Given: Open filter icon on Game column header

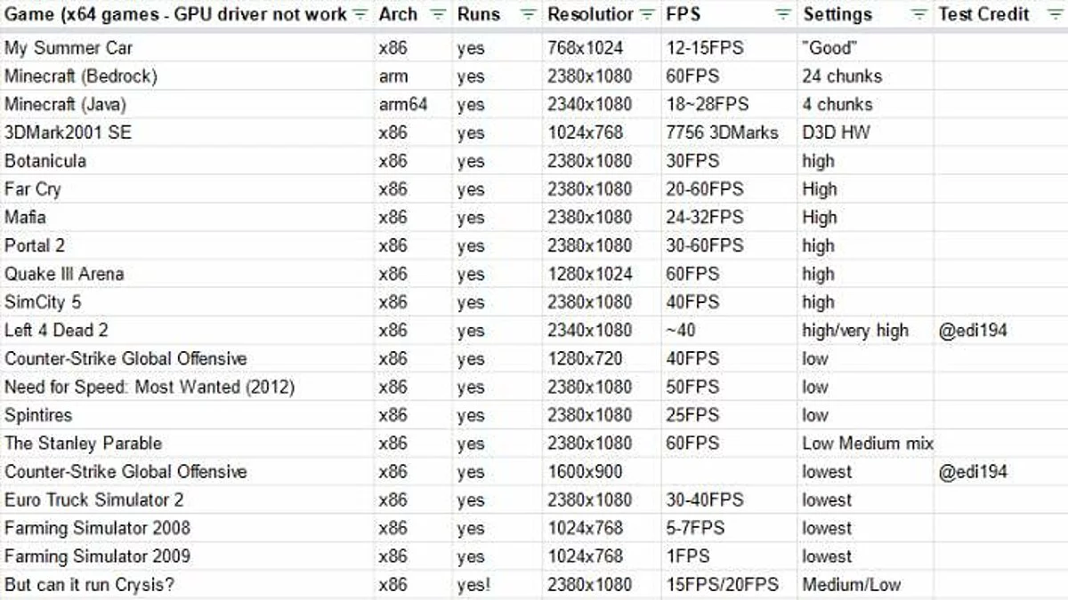Looking at the screenshot, I should (x=360, y=15).
